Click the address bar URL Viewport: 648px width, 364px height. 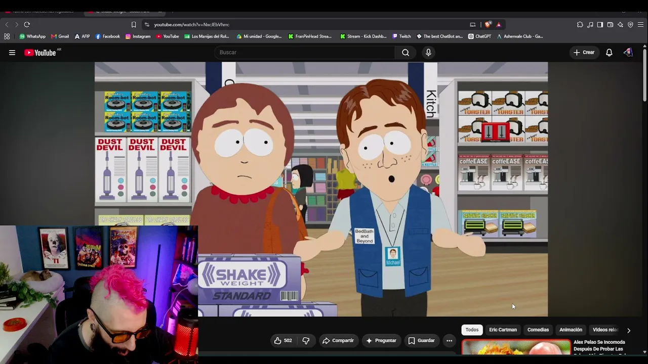tap(191, 24)
